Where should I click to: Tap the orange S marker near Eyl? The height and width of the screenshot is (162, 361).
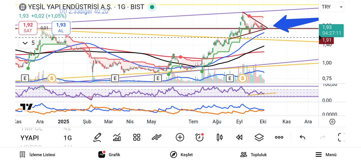(x=242, y=78)
